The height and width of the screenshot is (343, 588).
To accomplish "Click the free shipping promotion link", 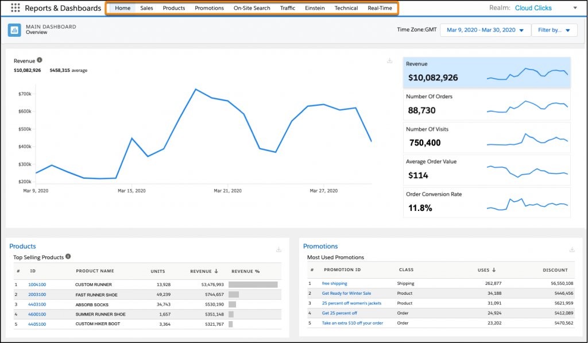I will [x=334, y=283].
